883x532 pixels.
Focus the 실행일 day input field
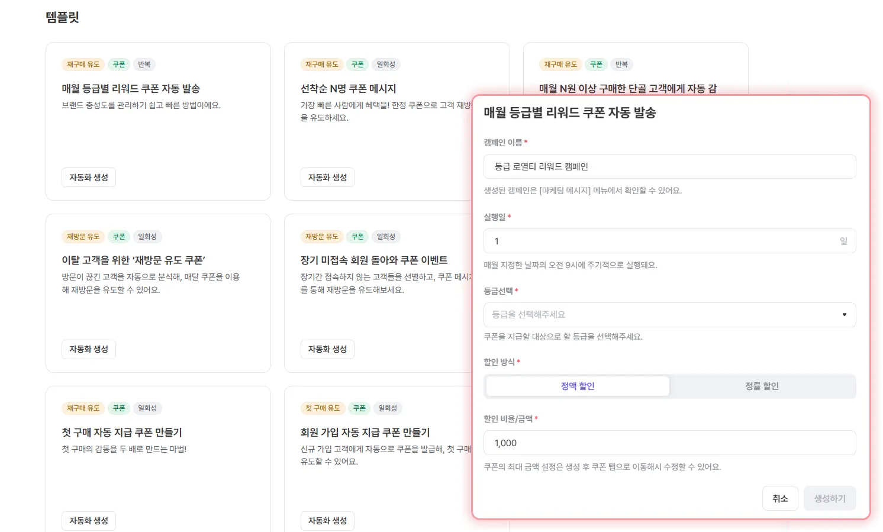(x=663, y=241)
